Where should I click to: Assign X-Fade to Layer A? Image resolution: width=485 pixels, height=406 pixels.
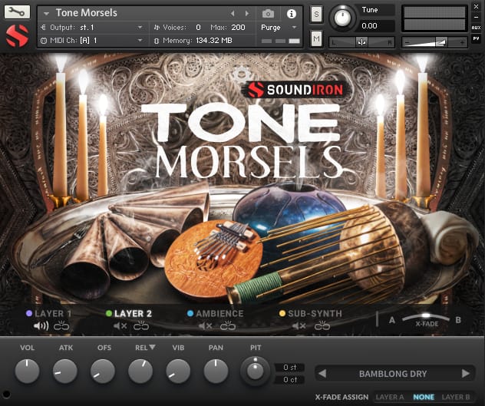click(x=389, y=397)
